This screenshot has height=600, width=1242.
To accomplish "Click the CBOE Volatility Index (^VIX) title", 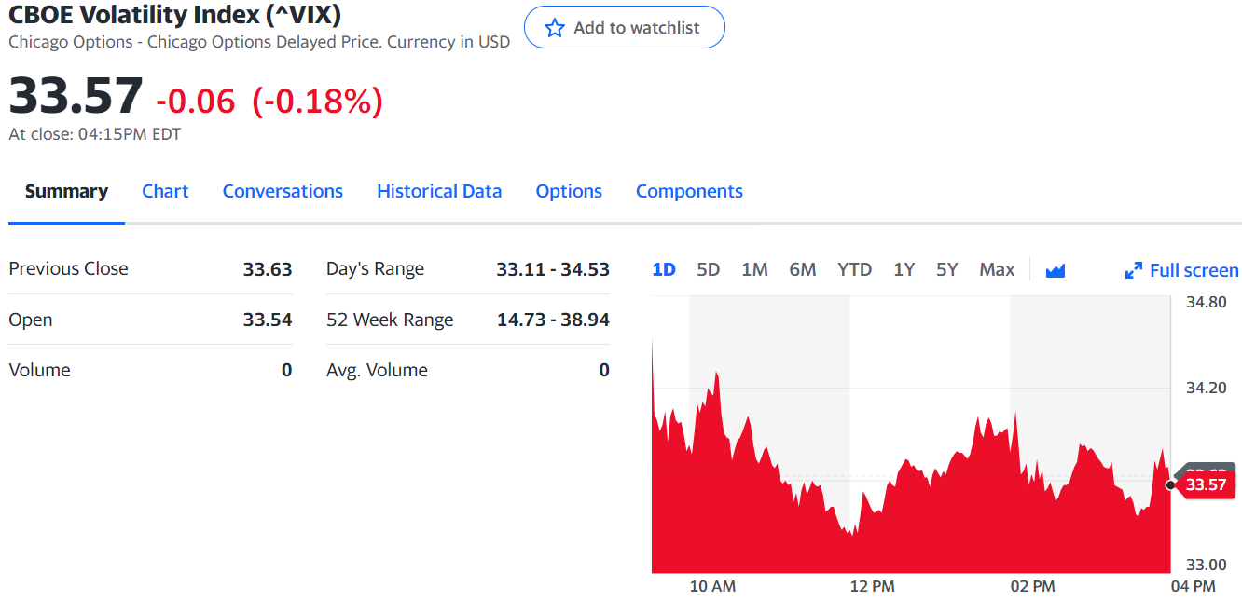I will (174, 14).
